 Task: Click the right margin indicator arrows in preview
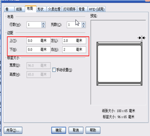[142, 38]
